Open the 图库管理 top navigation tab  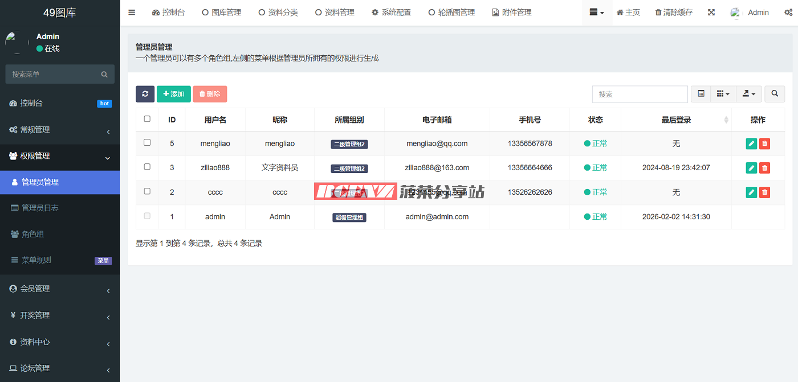[222, 13]
